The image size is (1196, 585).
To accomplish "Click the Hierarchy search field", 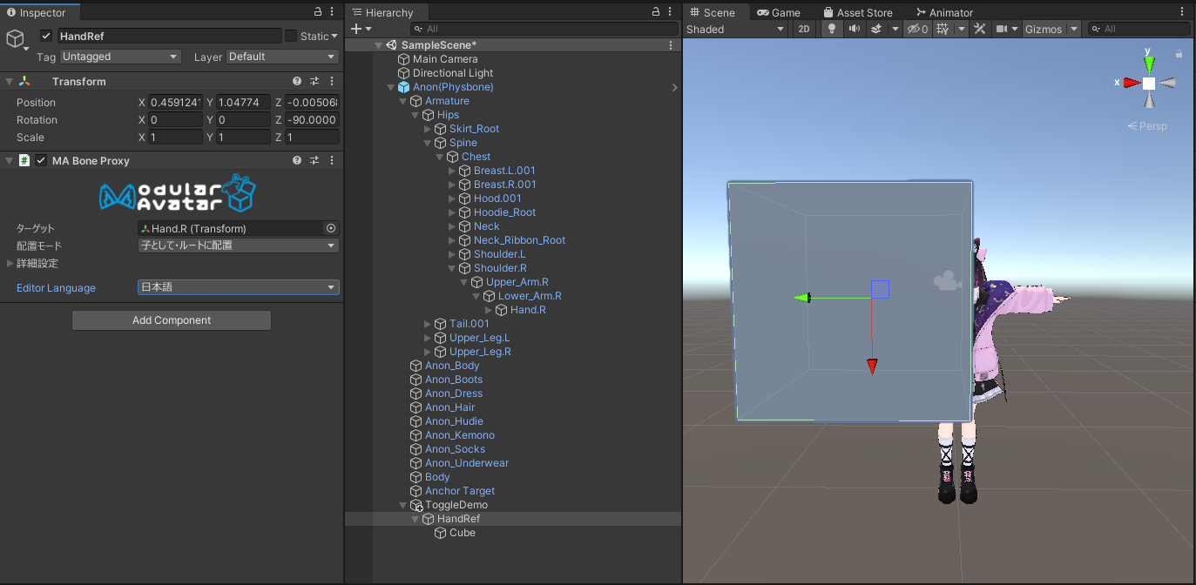I will (544, 29).
